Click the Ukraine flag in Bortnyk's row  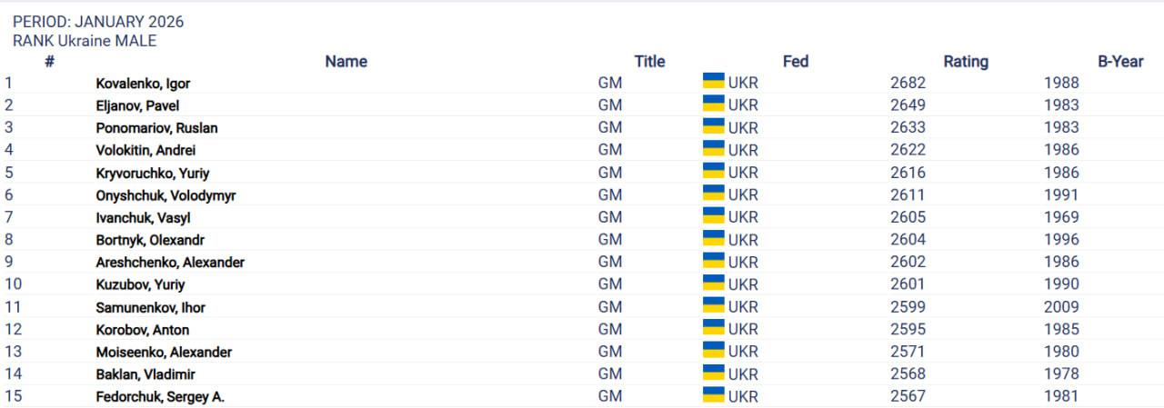713,238
